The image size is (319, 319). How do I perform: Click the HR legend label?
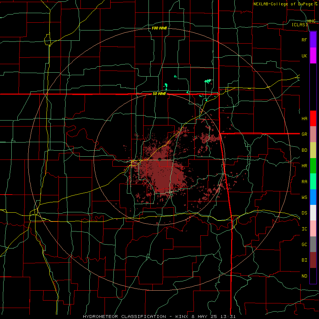coord(304,166)
